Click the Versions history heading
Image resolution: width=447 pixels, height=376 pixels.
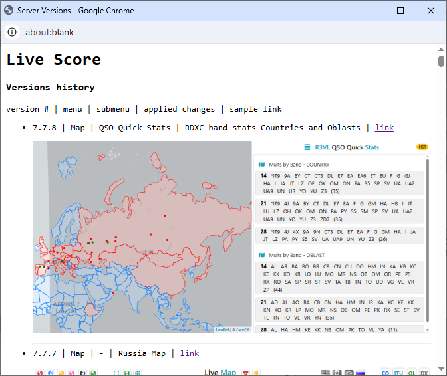[x=51, y=87]
